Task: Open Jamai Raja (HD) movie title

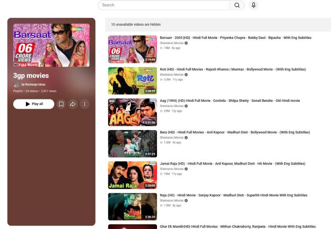Action: pos(233,164)
